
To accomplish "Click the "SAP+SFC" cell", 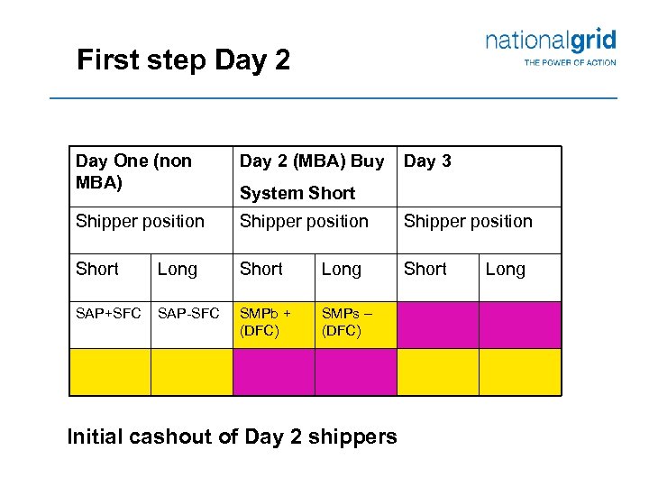I will 109,313.
